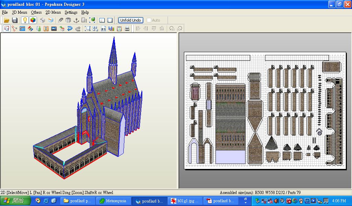Screen dimensions: 352x206
Task: Select the Select/Move arrow tool
Action: [x=7, y=29]
